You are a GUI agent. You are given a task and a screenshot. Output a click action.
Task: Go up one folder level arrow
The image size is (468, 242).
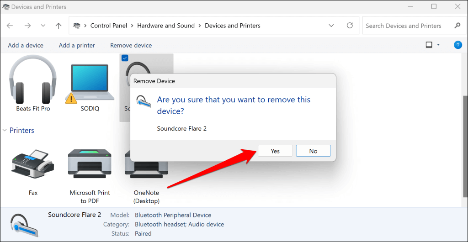point(58,26)
